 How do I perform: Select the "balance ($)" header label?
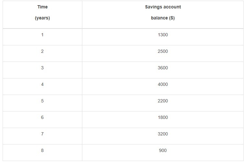[x=163, y=18]
